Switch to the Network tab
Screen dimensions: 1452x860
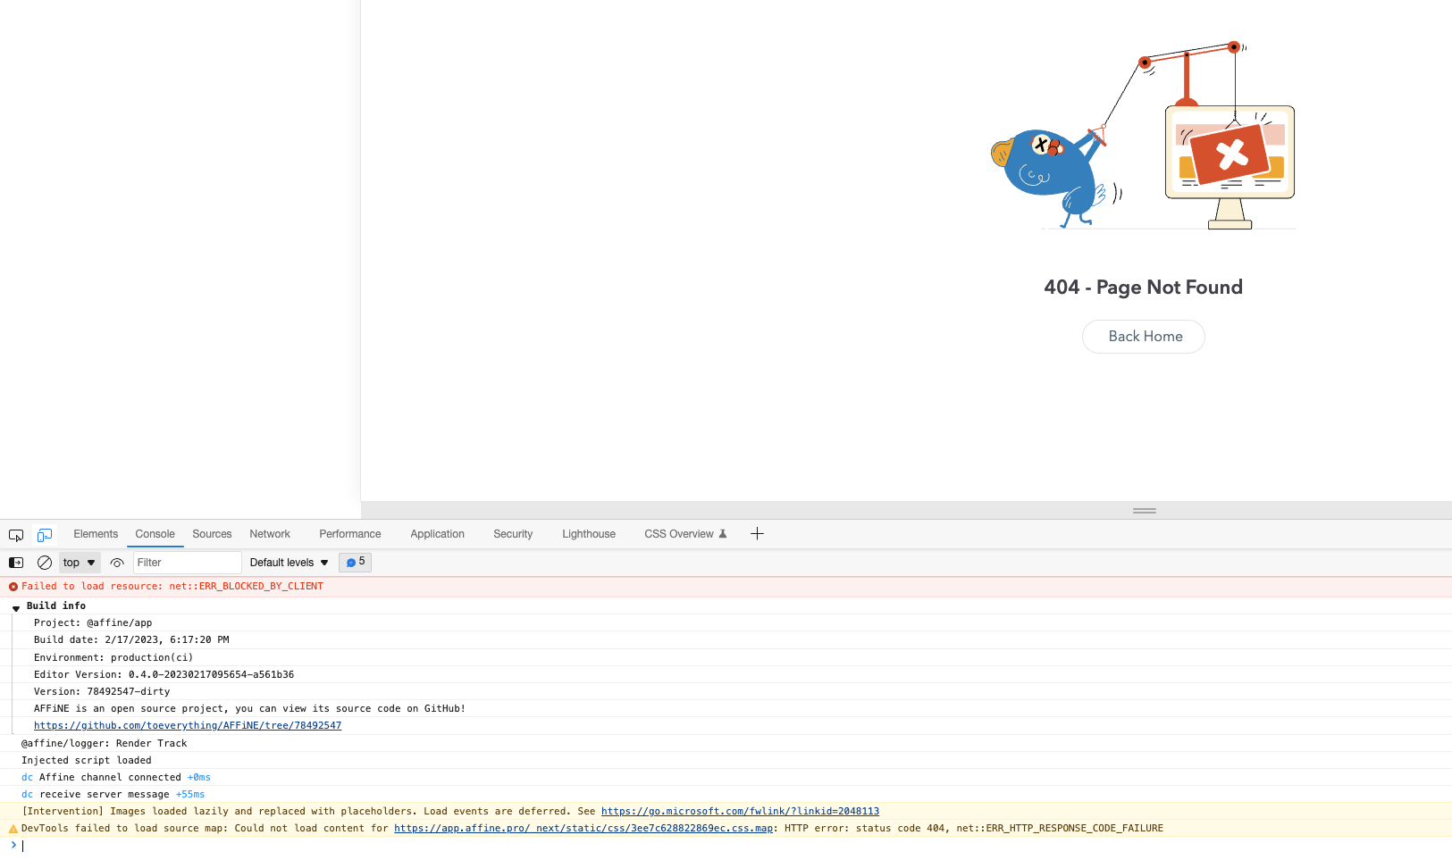[x=270, y=534]
